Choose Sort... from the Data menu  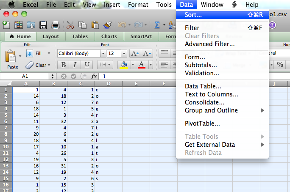pyautogui.click(x=222, y=15)
